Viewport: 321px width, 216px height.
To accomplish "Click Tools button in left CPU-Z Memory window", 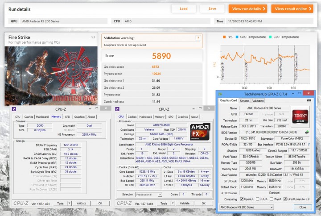I will tap(60, 204).
